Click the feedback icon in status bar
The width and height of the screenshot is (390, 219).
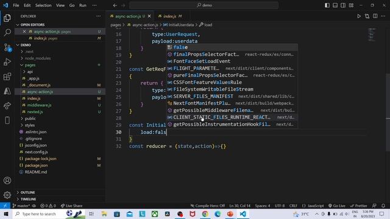[374, 206]
